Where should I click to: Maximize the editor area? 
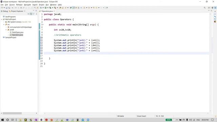tap(212, 11)
